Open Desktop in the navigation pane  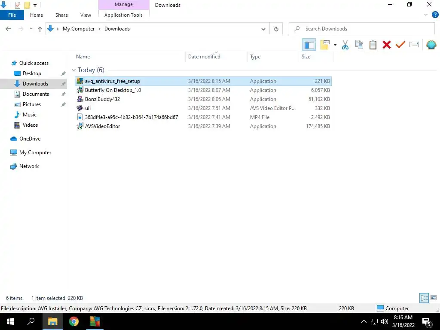[x=32, y=73]
